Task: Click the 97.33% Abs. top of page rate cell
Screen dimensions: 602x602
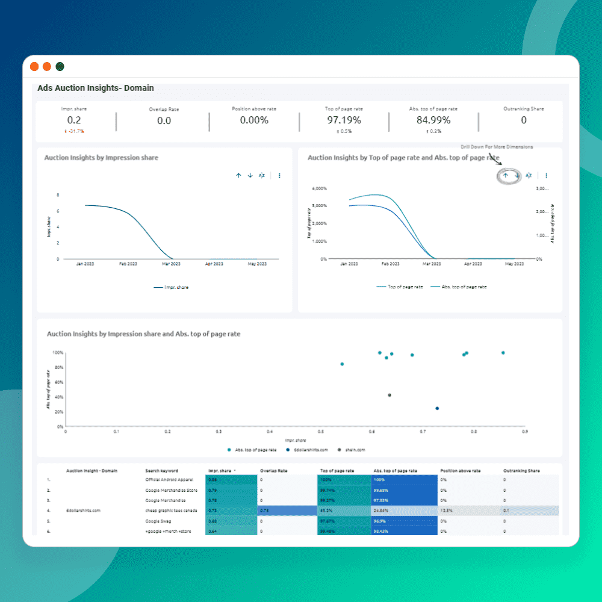Action: (405, 500)
